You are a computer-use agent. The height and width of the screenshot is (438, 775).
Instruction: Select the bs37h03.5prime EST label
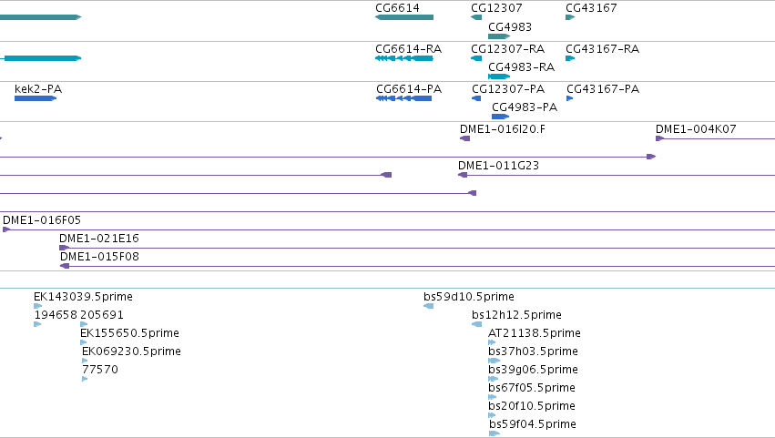click(534, 352)
